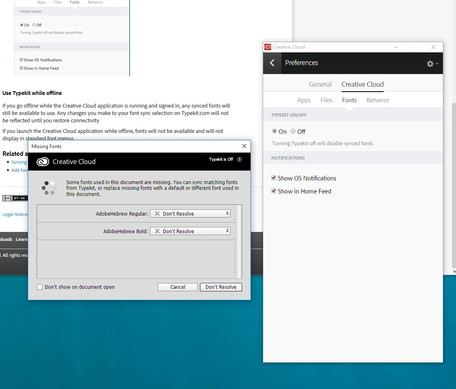Screen dimensions: 456x389
Task: Select the Typekit Off radio button
Action: [x=293, y=131]
